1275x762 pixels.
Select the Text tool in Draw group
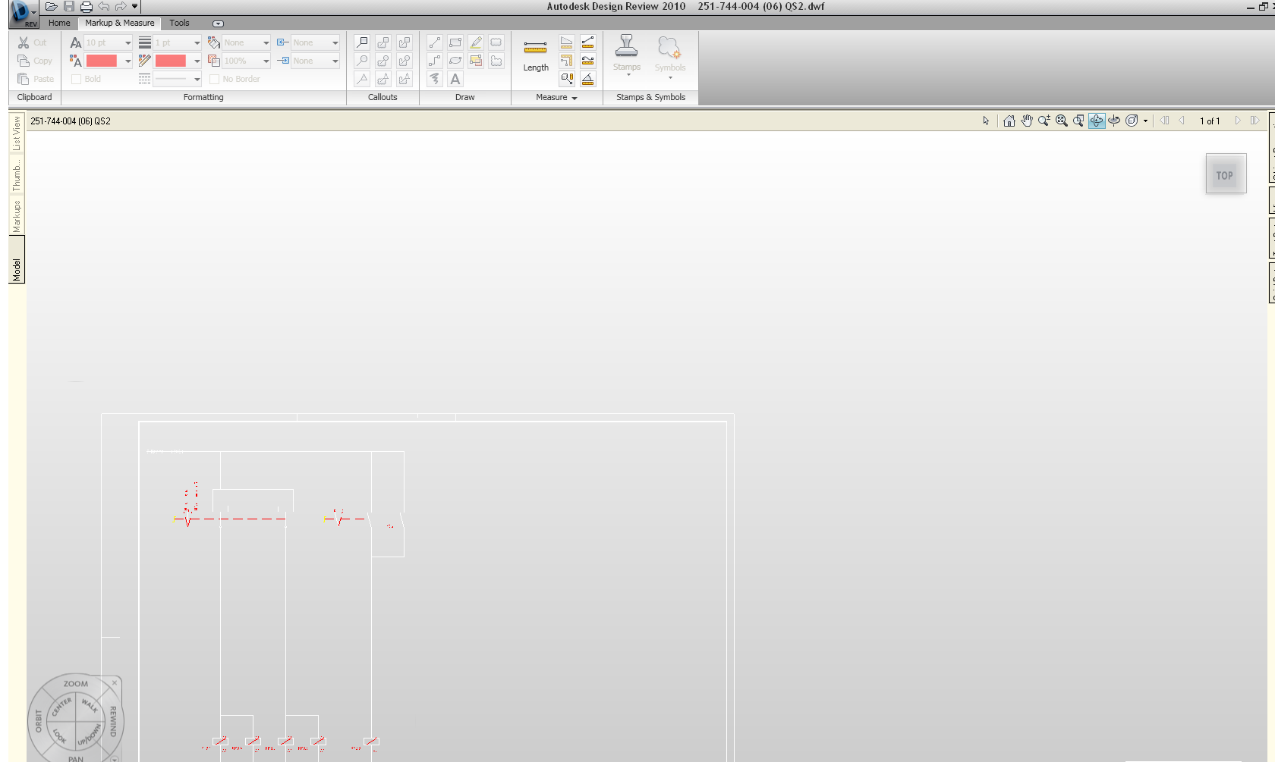455,79
